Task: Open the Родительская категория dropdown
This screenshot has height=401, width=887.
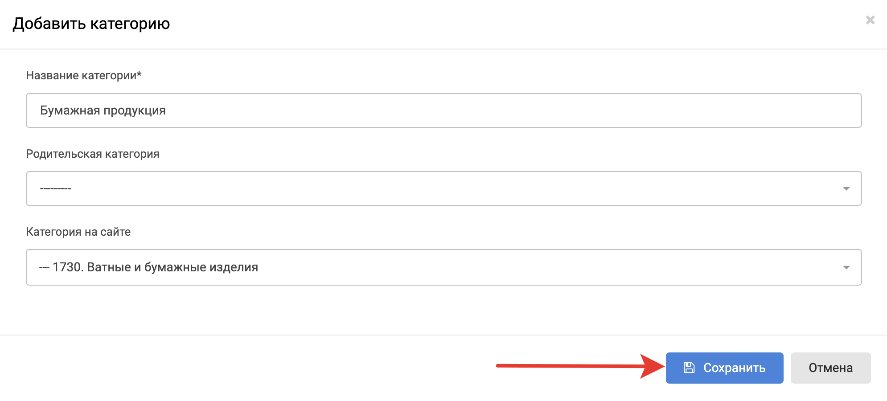Action: pyautogui.click(x=443, y=188)
